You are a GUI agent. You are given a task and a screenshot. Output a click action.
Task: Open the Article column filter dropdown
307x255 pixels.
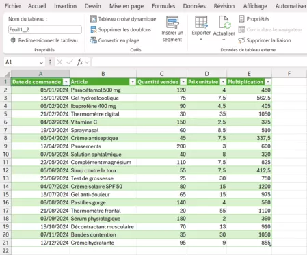(x=133, y=82)
